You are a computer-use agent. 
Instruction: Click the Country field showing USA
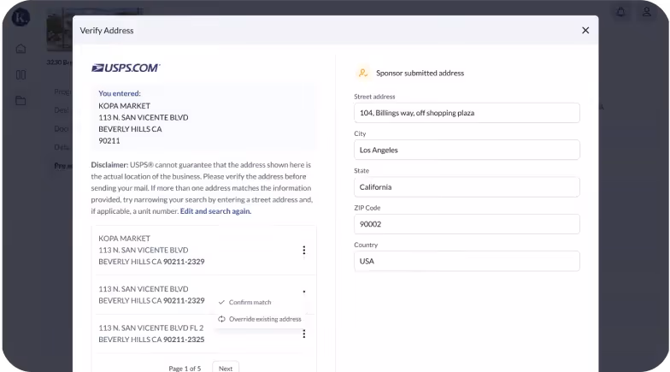(467, 262)
